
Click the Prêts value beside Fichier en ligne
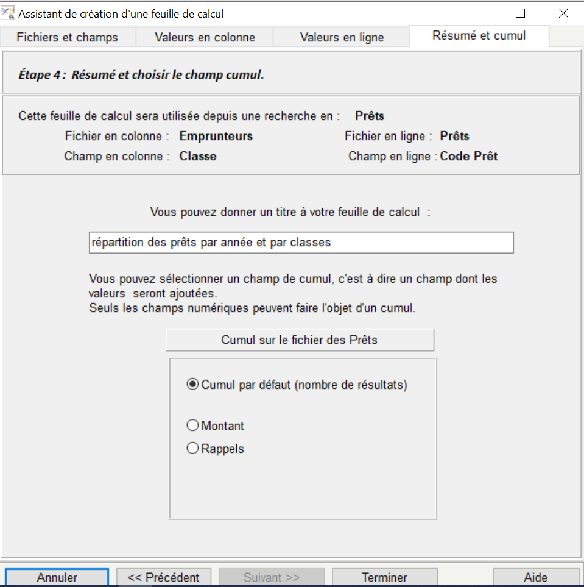point(454,136)
